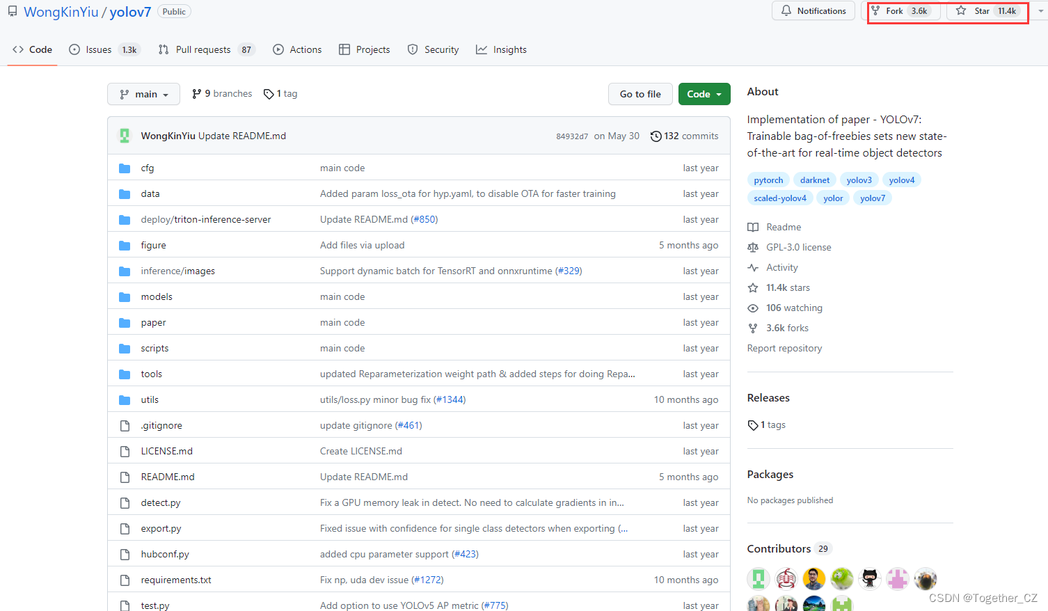Switch to the Pull requests tab
Viewport: 1048px width, 611px height.
coord(206,49)
